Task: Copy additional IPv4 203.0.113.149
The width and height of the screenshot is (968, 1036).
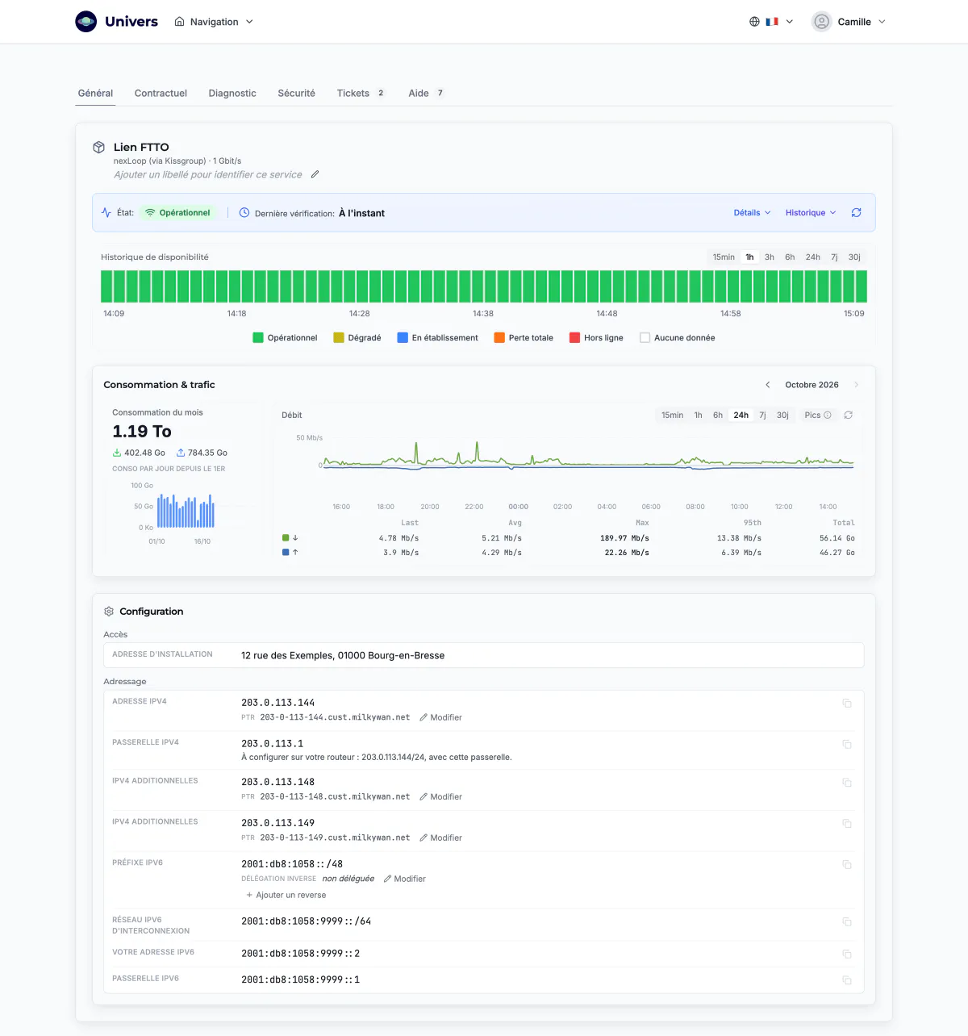Action: pyautogui.click(x=847, y=824)
